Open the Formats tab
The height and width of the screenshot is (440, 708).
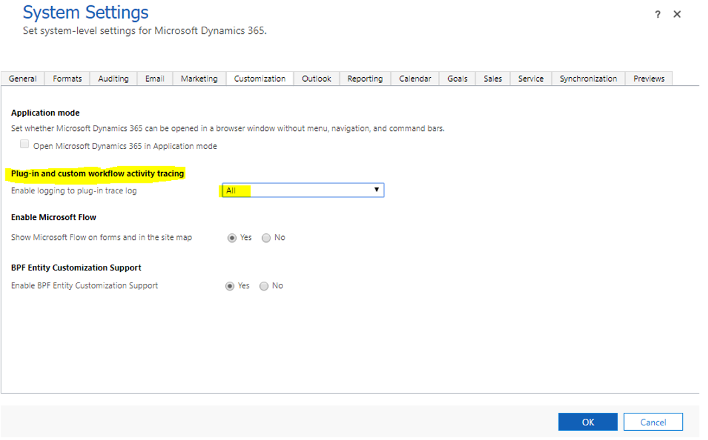coord(67,78)
